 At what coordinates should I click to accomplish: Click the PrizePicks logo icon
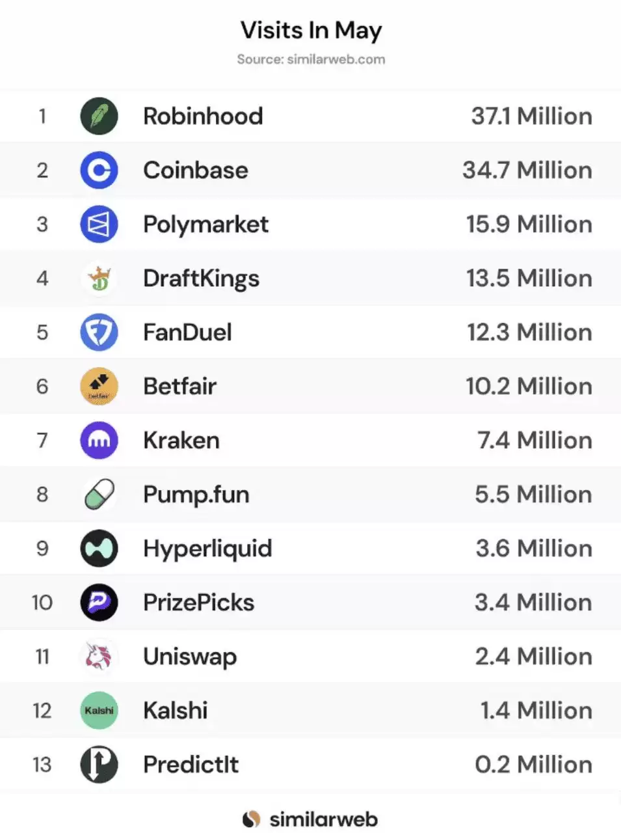[99, 603]
